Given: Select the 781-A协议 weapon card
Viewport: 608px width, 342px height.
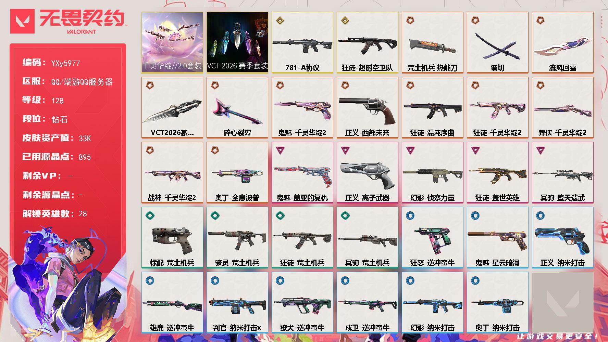Looking at the screenshot, I should (302, 42).
